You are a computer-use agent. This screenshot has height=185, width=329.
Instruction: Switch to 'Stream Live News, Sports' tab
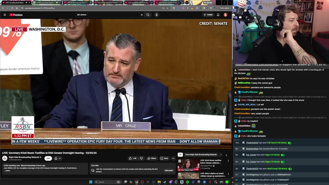click(x=46, y=3)
